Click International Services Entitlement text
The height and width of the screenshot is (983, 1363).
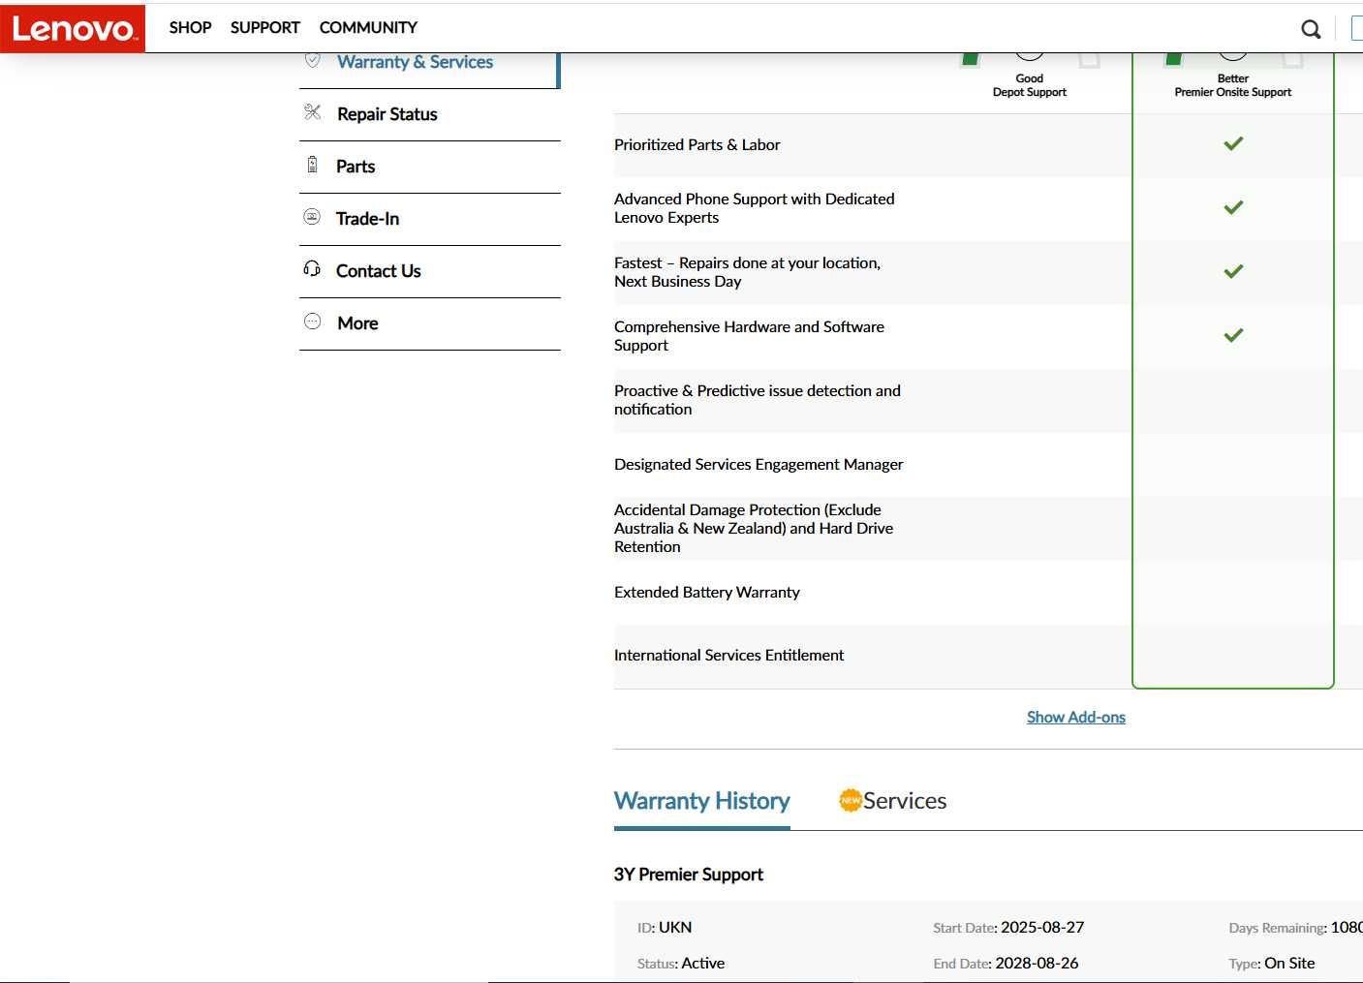(x=729, y=656)
